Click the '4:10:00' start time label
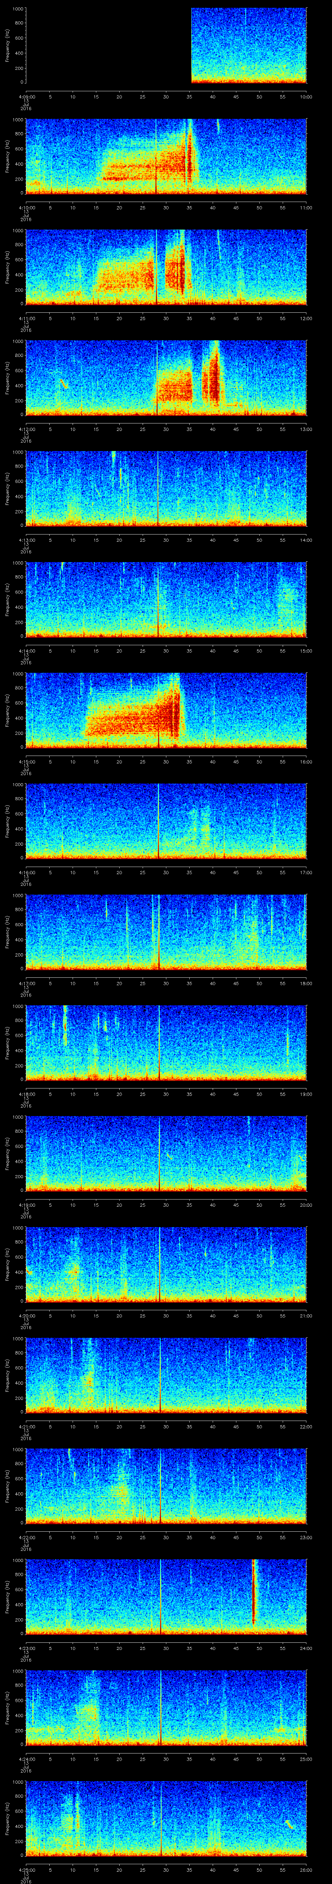Image resolution: width=332 pixels, height=1884 pixels. click(26, 208)
